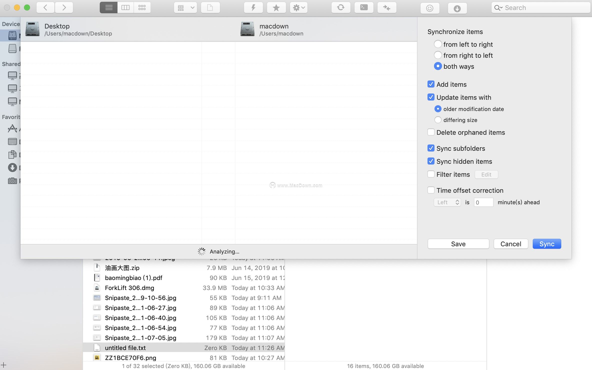Open the Left side popup selector
Screen dimensions: 592x370
(447, 202)
